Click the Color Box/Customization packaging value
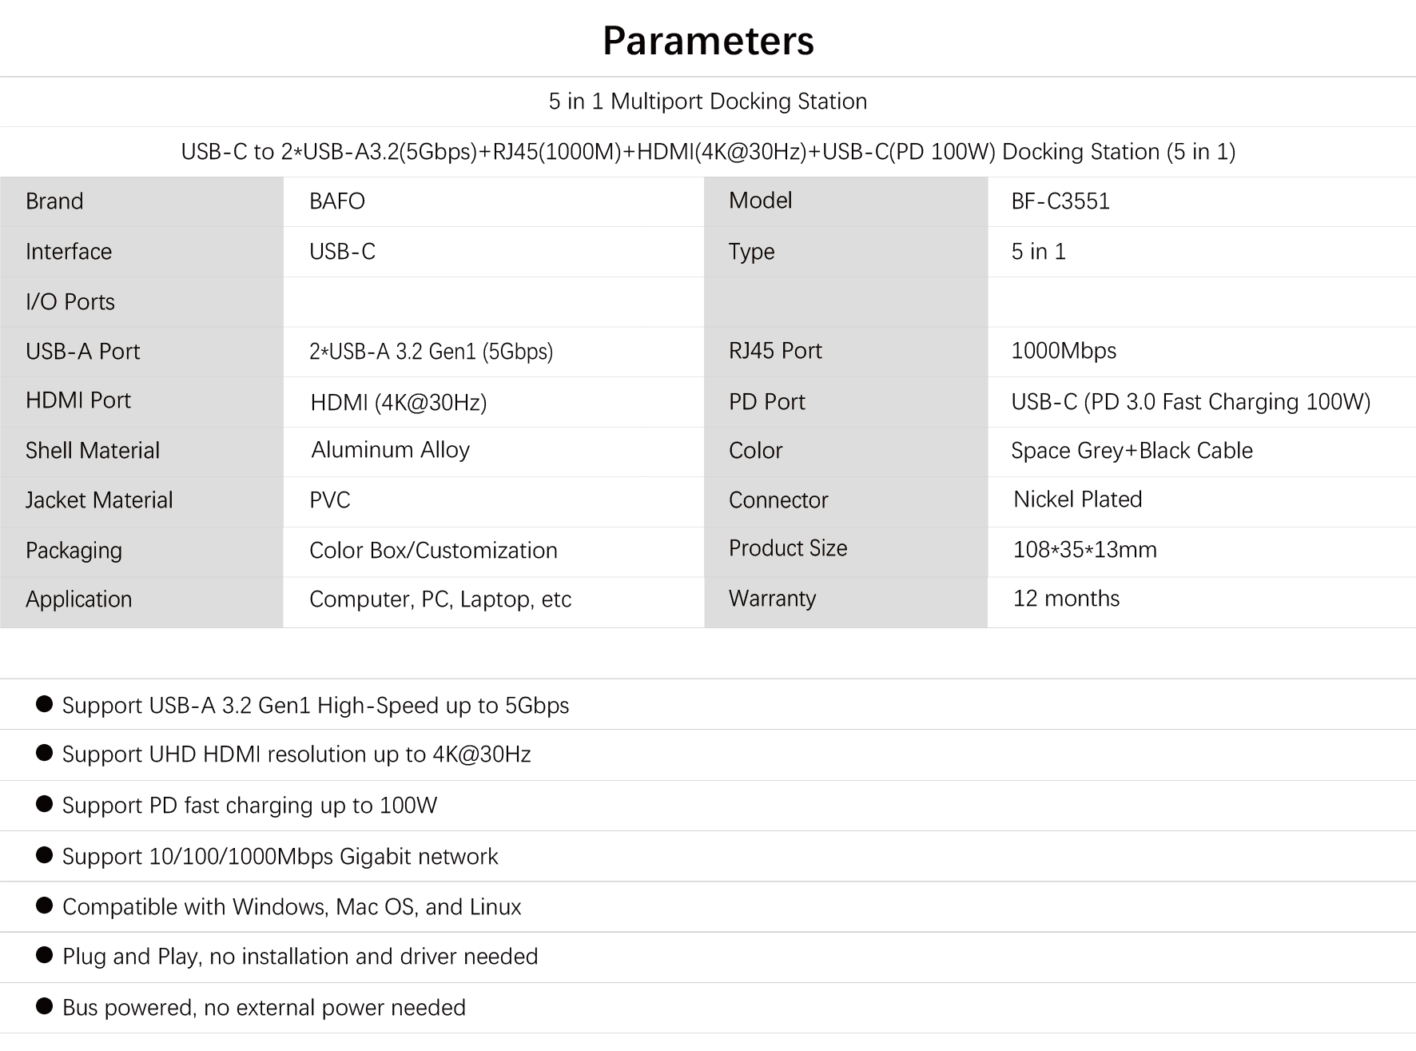The width and height of the screenshot is (1416, 1051). coord(433,551)
